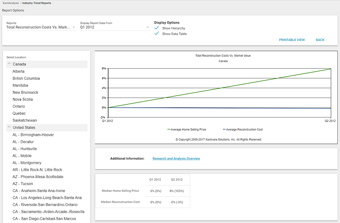Click the Q2 2012 data table column header
The image size is (340, 223).
(176, 180)
